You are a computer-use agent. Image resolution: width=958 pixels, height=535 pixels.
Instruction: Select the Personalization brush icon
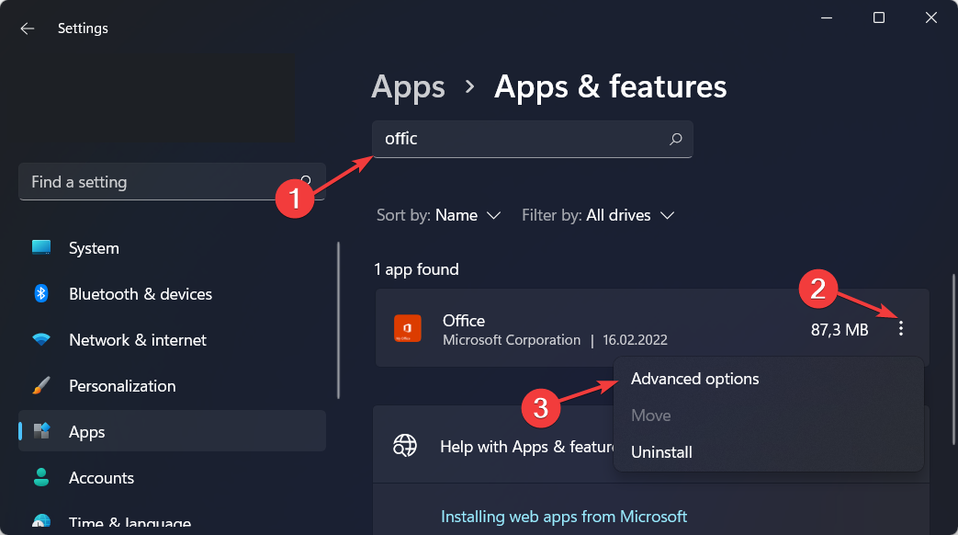point(40,385)
